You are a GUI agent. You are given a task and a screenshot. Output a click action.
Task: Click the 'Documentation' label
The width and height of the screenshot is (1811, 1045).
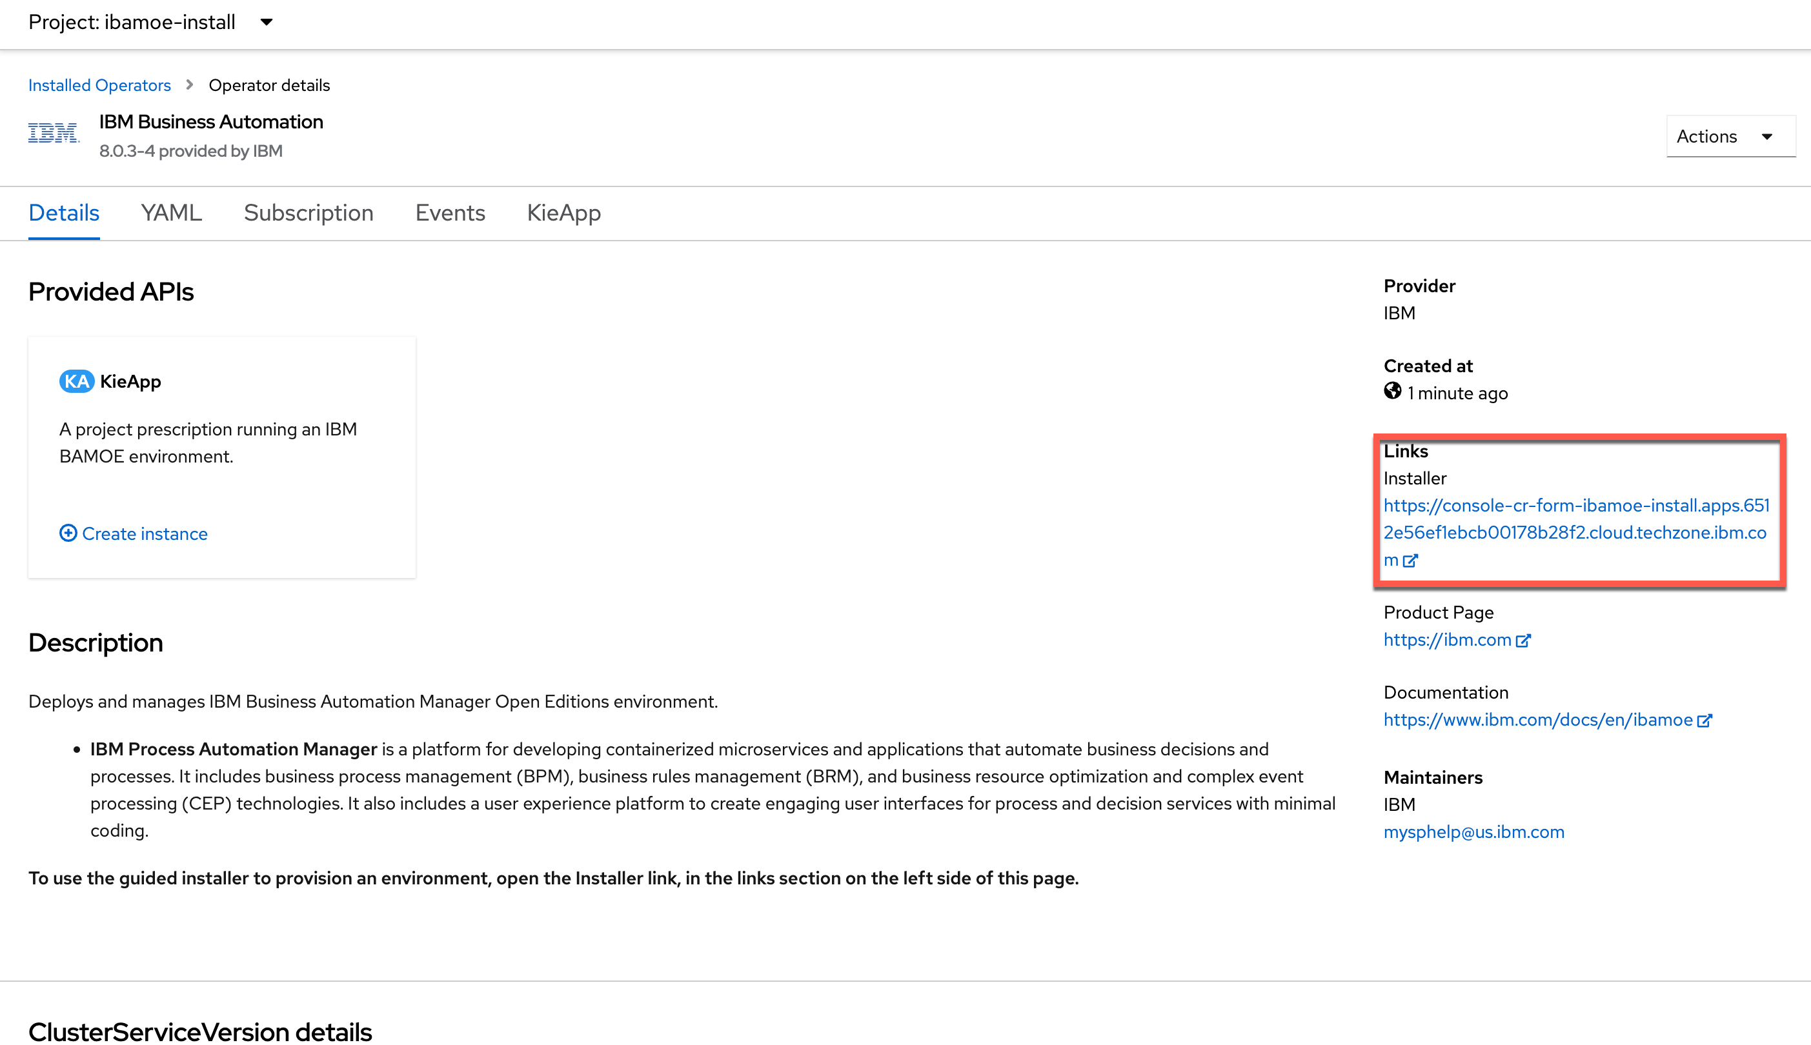pyautogui.click(x=1446, y=693)
